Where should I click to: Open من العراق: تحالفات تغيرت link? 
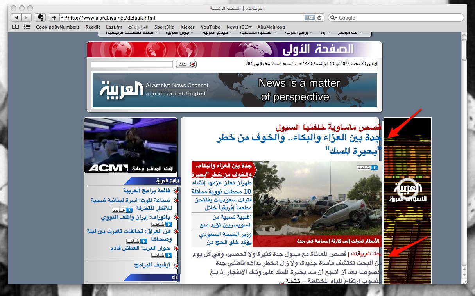coord(129,235)
